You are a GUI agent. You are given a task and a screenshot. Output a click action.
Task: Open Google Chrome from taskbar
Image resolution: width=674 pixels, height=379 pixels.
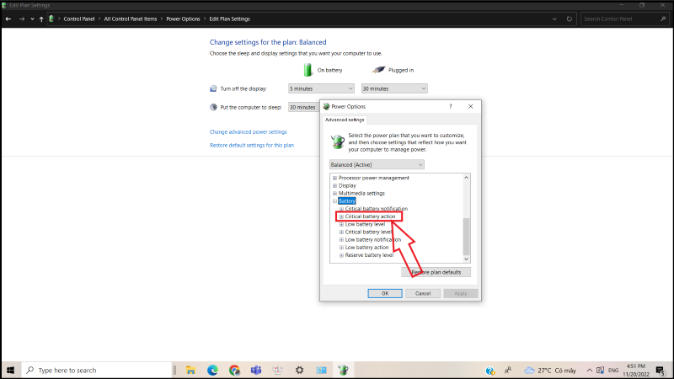(x=234, y=370)
